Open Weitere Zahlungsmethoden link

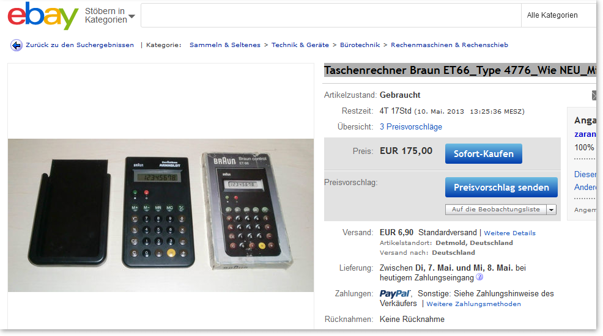point(473,304)
